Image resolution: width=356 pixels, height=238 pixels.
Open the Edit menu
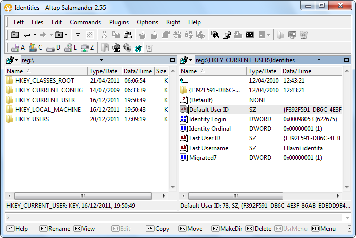pyautogui.click(x=57, y=22)
